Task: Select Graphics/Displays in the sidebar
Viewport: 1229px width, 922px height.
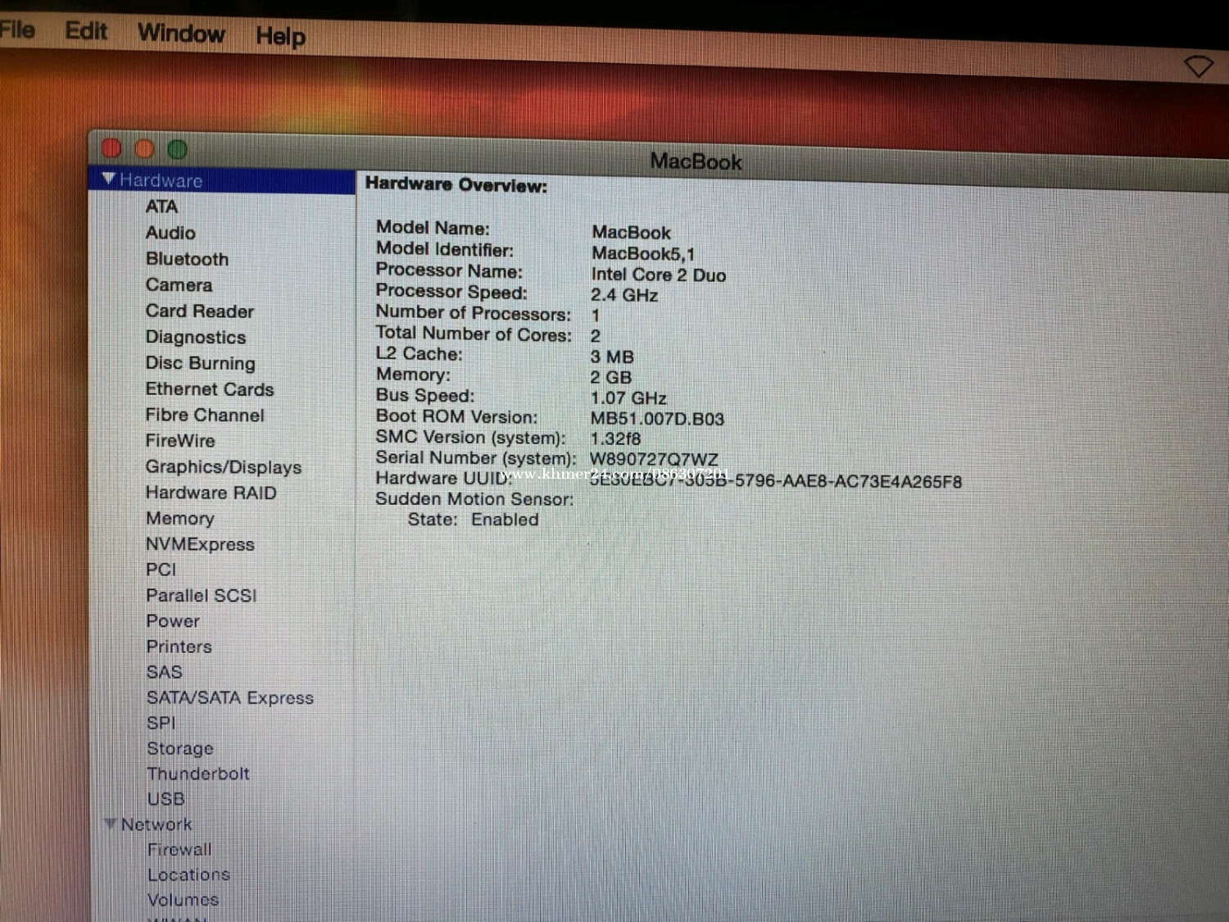Action: [x=224, y=467]
